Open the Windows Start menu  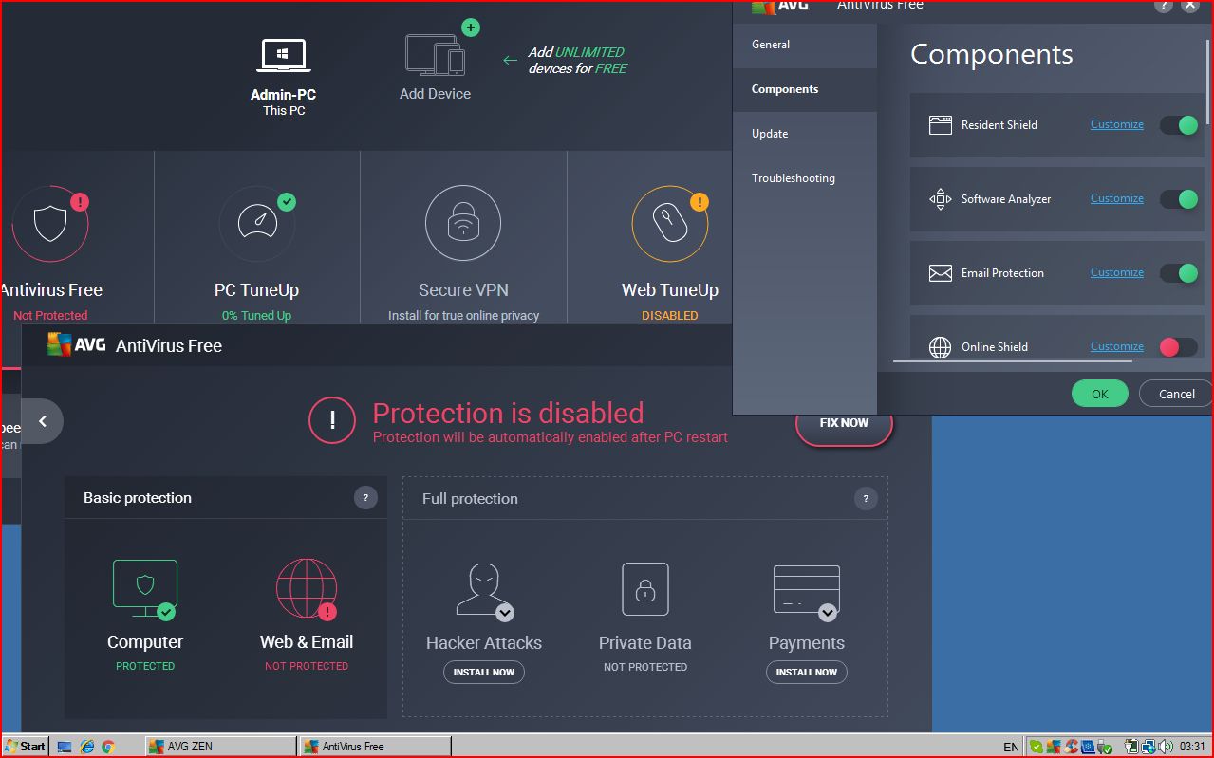26,747
